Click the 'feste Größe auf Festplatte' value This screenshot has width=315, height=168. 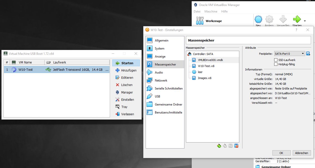[291, 88]
